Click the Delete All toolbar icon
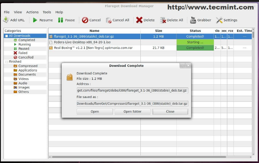 [163, 20]
